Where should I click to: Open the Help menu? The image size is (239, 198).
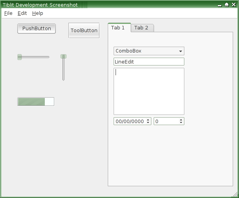37,13
